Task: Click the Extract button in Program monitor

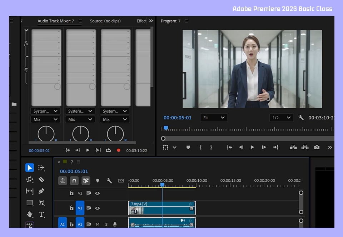Action: point(305,147)
